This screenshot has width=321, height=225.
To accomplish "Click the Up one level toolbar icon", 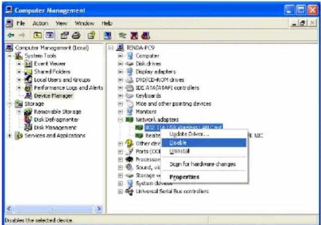I will pyautogui.click(x=38, y=35).
